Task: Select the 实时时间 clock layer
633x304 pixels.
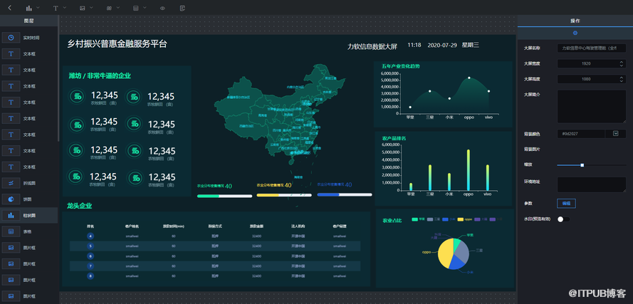Action: [x=28, y=37]
